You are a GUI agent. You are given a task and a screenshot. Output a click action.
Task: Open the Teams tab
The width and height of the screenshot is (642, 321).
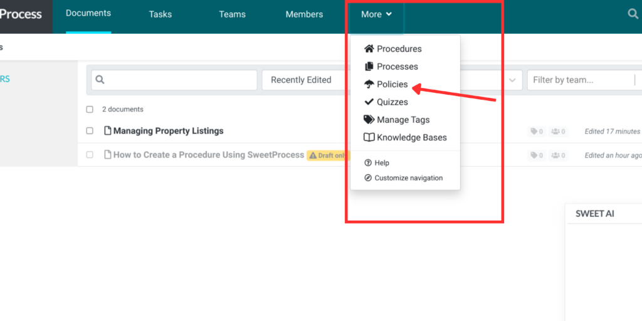pyautogui.click(x=232, y=14)
